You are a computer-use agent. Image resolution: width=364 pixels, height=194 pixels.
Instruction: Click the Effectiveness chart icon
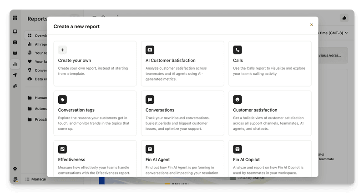point(62,149)
